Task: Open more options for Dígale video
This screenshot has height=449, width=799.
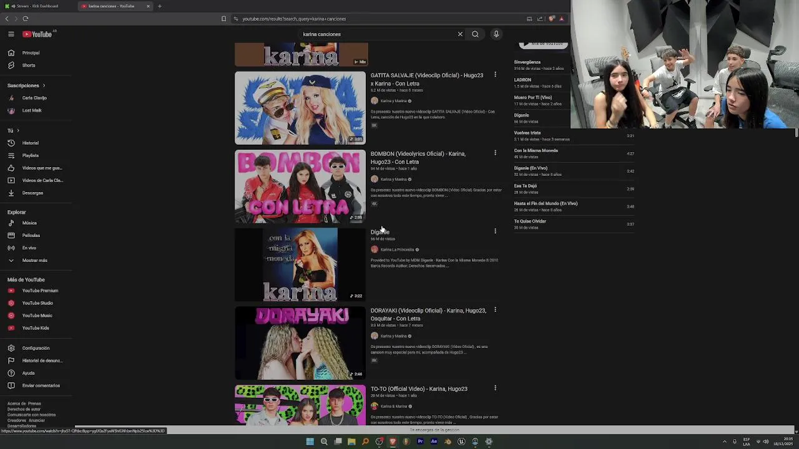Action: point(495,231)
